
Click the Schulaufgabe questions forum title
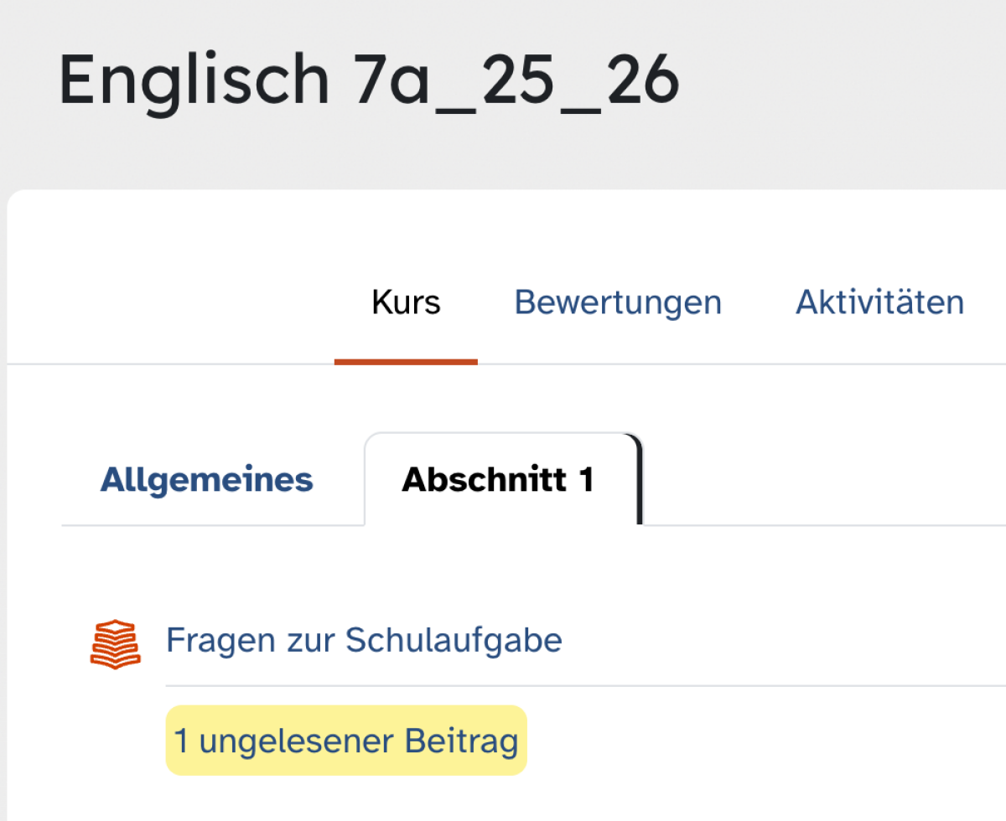pyautogui.click(x=364, y=640)
